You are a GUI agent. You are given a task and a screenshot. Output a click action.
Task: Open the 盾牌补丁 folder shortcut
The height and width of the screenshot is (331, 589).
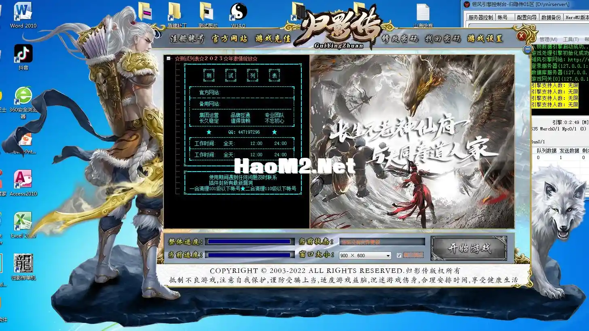coord(177,15)
